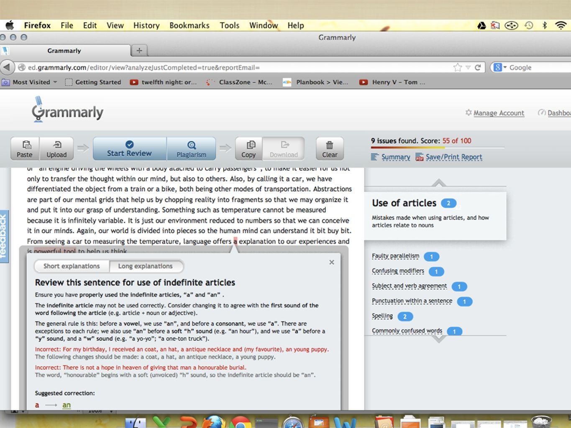Select Confusing modifiers issue category
Viewport: 571px width, 428px height.
pyautogui.click(x=398, y=271)
